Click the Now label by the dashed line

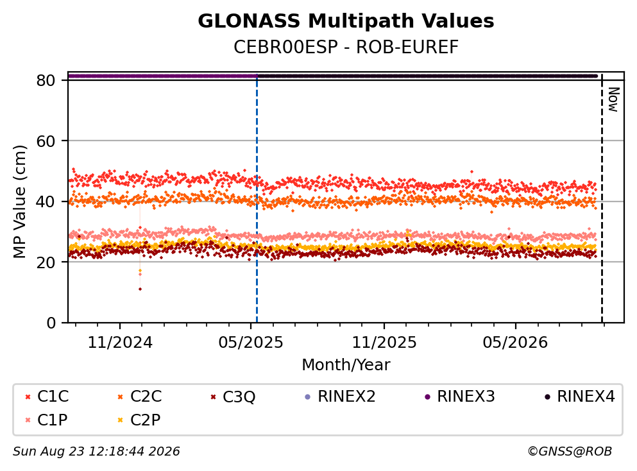click(613, 99)
